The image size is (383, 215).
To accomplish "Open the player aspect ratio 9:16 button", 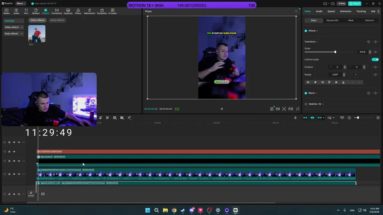I will 291,109.
